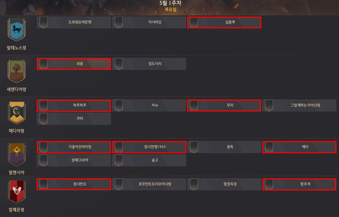Image resolution: width=339 pixels, height=217 pixels.
Task: Select the 킹도사리 guild entry
Action: point(149,64)
